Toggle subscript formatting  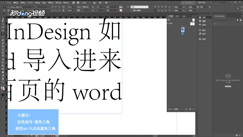coord(56,10)
